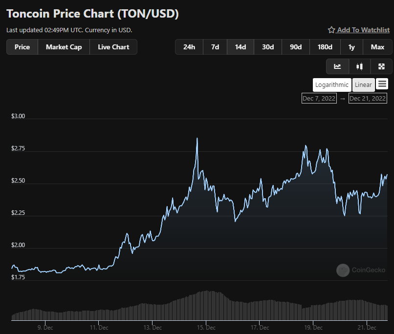The width and height of the screenshot is (394, 334).
Task: Open the Live Chart tab
Action: [x=113, y=47]
